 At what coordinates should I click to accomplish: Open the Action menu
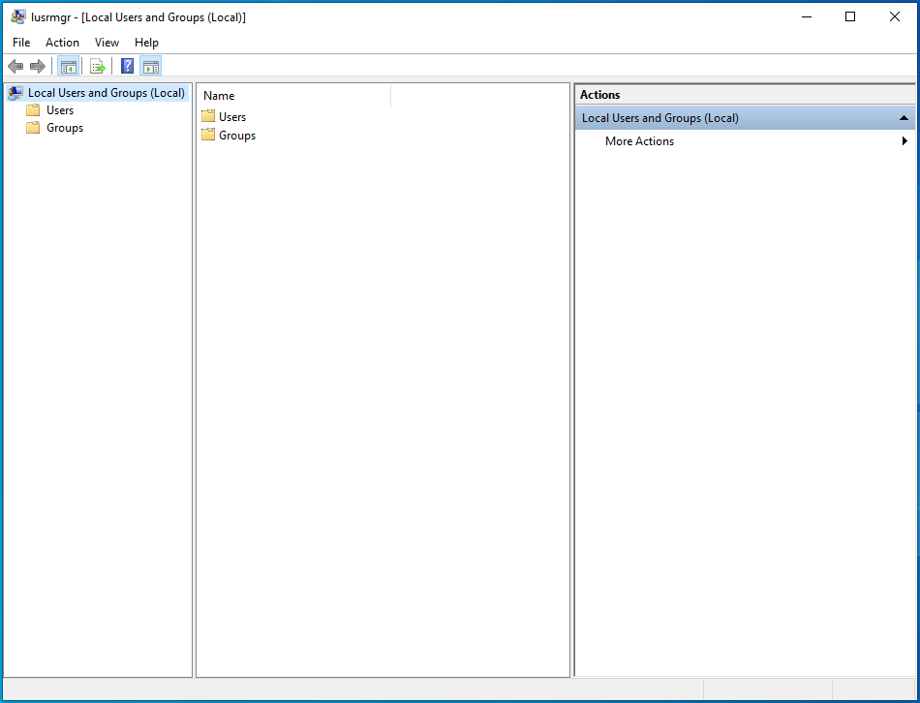point(62,43)
